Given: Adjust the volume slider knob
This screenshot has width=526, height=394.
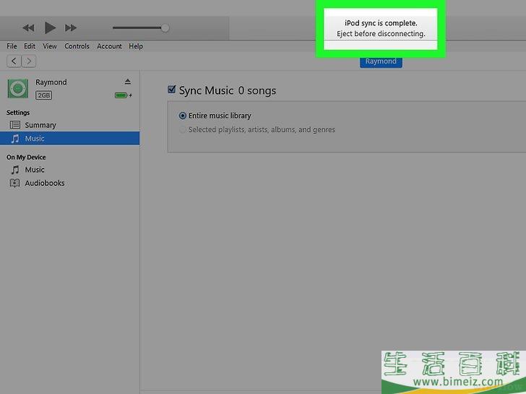Looking at the screenshot, I should (165, 28).
